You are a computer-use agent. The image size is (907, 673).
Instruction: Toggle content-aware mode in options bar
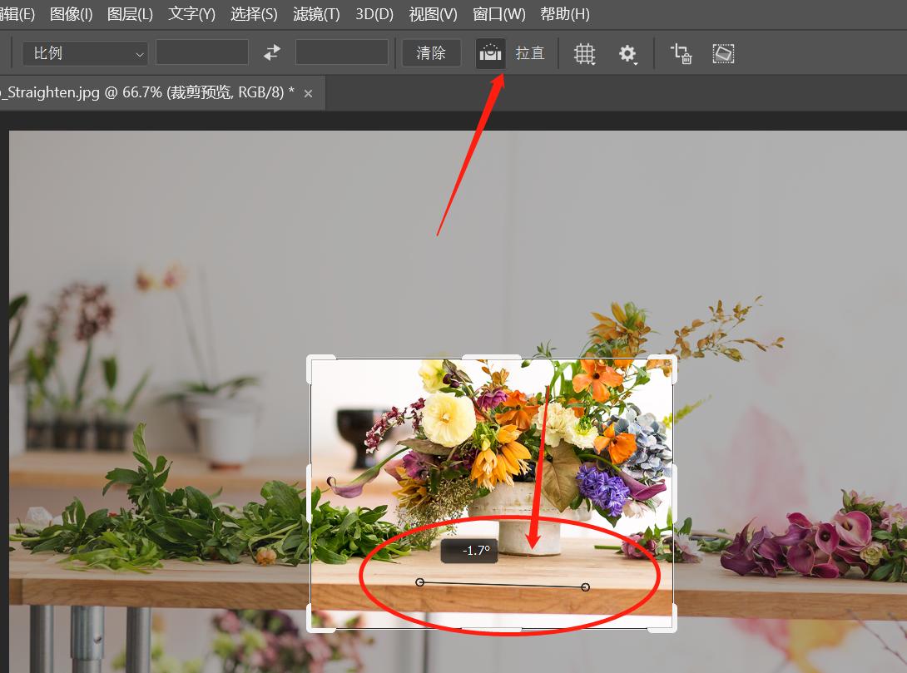(723, 52)
